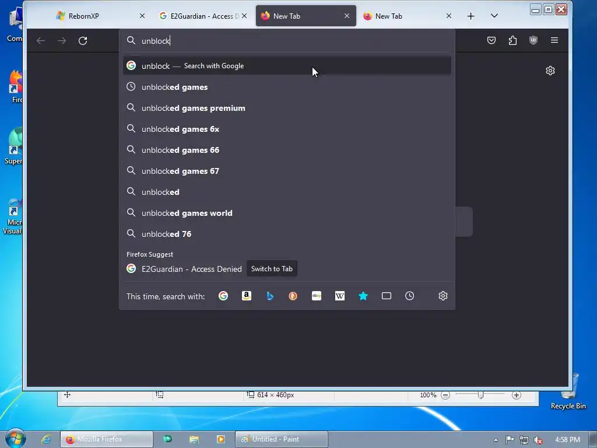Click Paint zoom slider handle
Image resolution: width=597 pixels, height=448 pixels.
[x=480, y=395]
